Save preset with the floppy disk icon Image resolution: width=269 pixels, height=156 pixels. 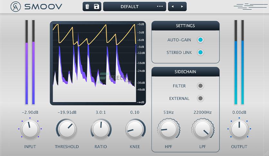click(x=97, y=6)
